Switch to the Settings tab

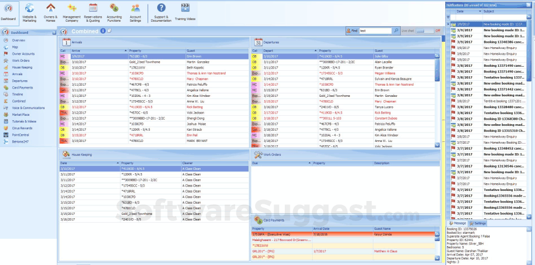click(x=478, y=223)
